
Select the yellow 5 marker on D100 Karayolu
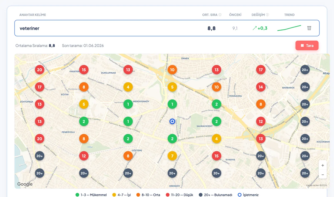[172, 87]
